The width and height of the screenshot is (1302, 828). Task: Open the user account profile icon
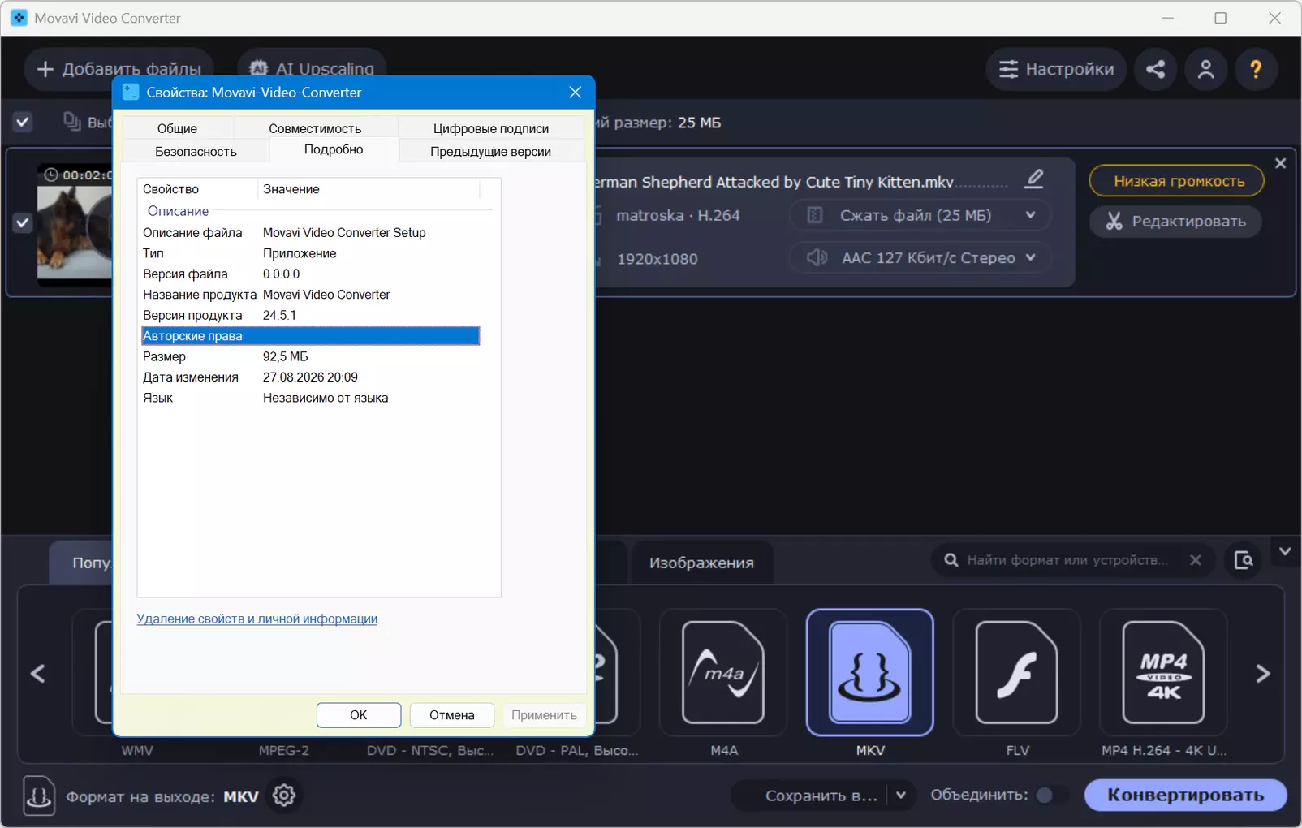[1205, 69]
